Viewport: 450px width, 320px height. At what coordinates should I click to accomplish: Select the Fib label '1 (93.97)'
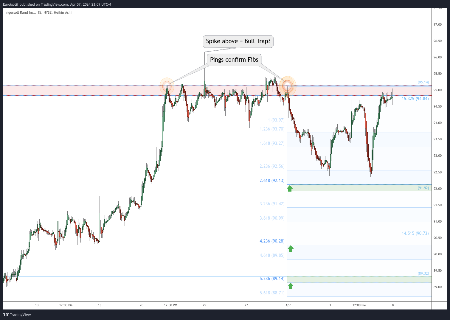click(x=276, y=120)
